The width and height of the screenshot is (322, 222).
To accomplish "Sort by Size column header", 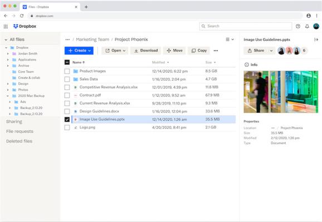I will coord(211,62).
